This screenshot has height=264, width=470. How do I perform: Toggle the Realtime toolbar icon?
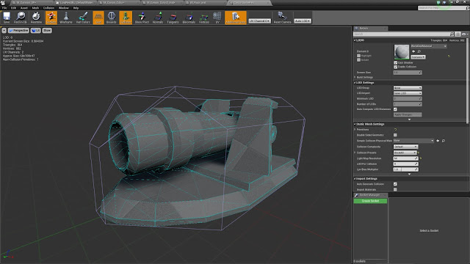36,18
